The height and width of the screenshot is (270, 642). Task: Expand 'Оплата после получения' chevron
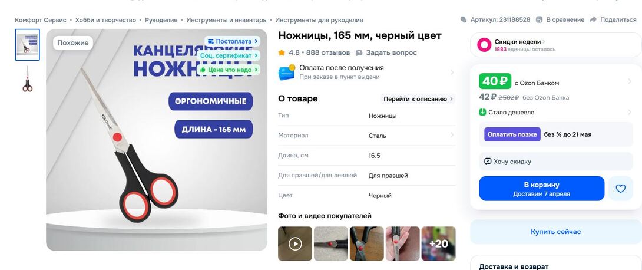click(x=452, y=73)
